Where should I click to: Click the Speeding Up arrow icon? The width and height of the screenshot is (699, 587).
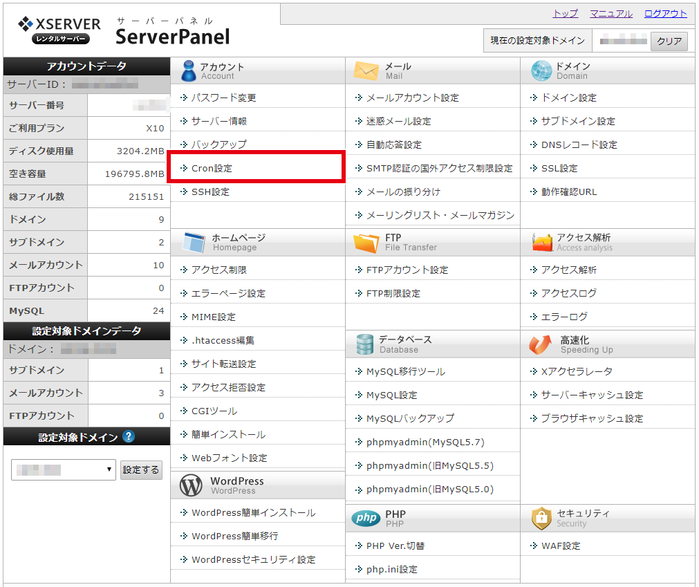[540, 344]
